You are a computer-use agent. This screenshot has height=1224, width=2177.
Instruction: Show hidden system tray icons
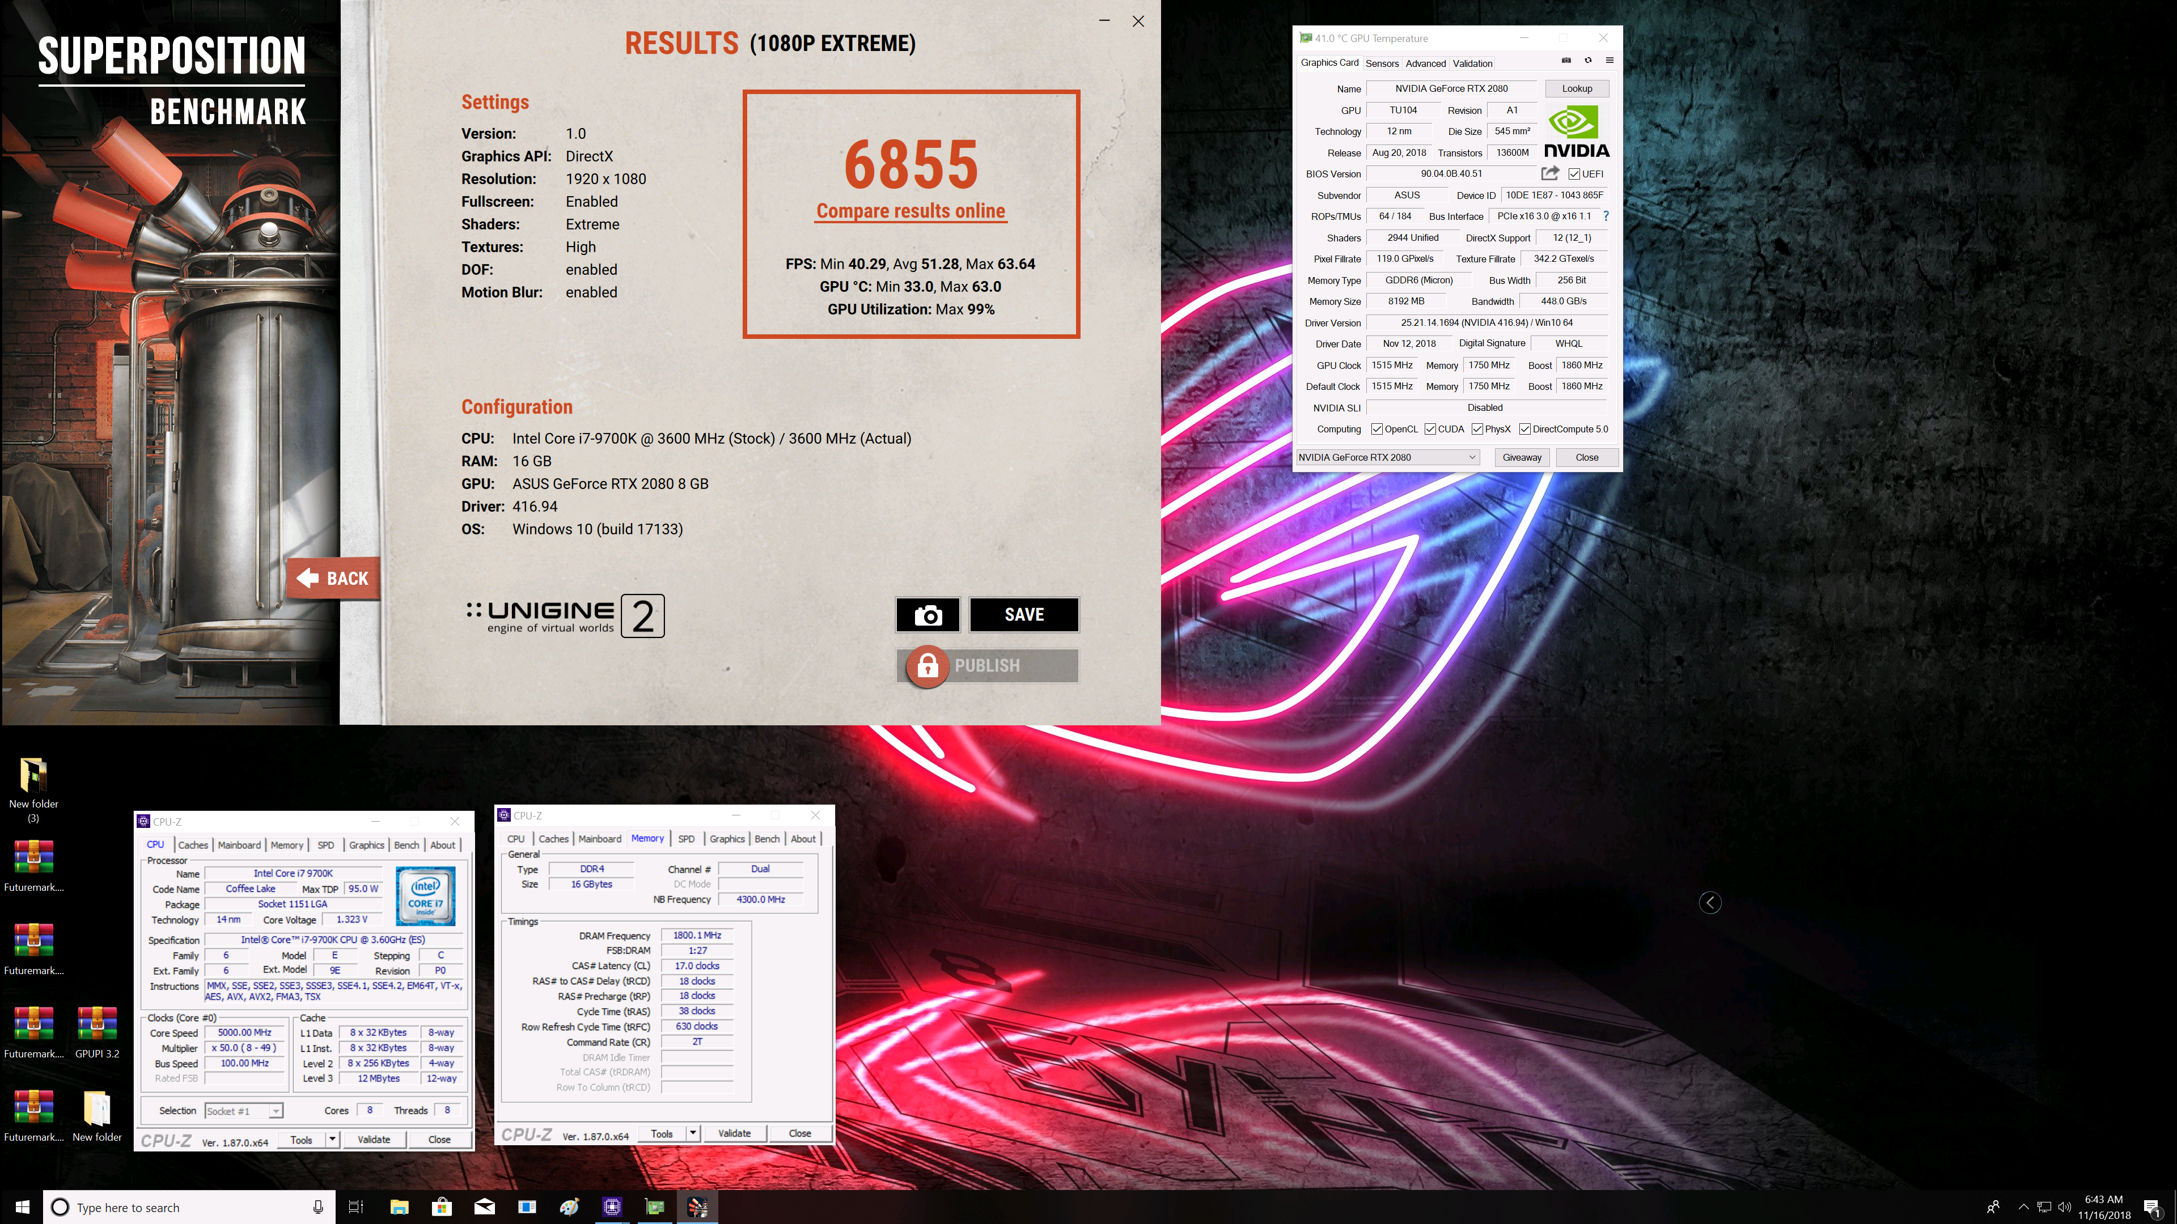click(x=2023, y=1207)
